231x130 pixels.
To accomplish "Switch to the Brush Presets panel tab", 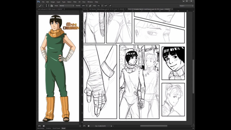I will pos(56,129).
